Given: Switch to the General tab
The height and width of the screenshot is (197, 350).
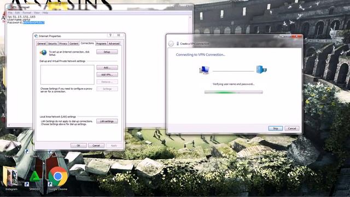Looking at the screenshot, I should pos(42,44).
